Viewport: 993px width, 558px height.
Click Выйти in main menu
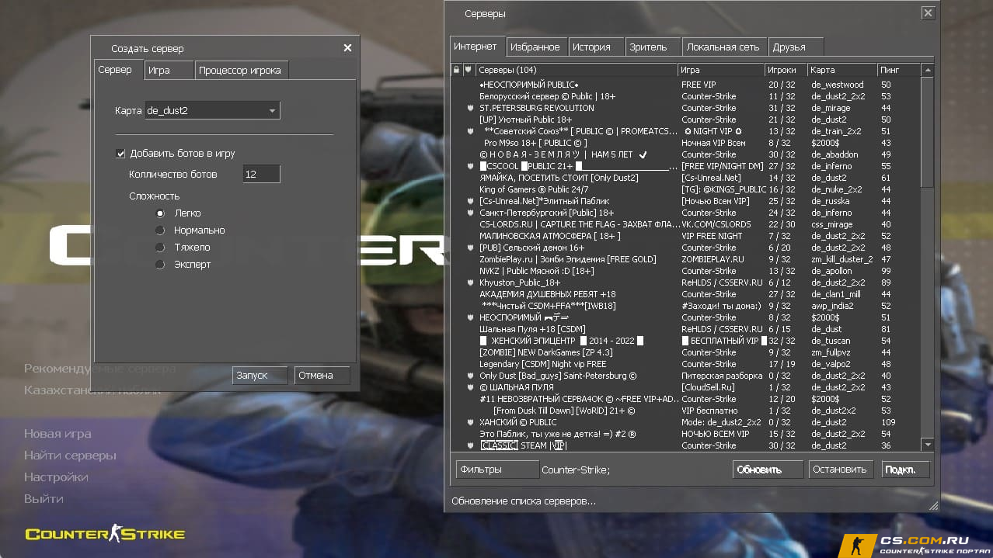coord(44,499)
